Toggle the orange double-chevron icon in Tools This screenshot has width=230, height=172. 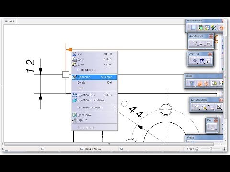(x=206, y=83)
